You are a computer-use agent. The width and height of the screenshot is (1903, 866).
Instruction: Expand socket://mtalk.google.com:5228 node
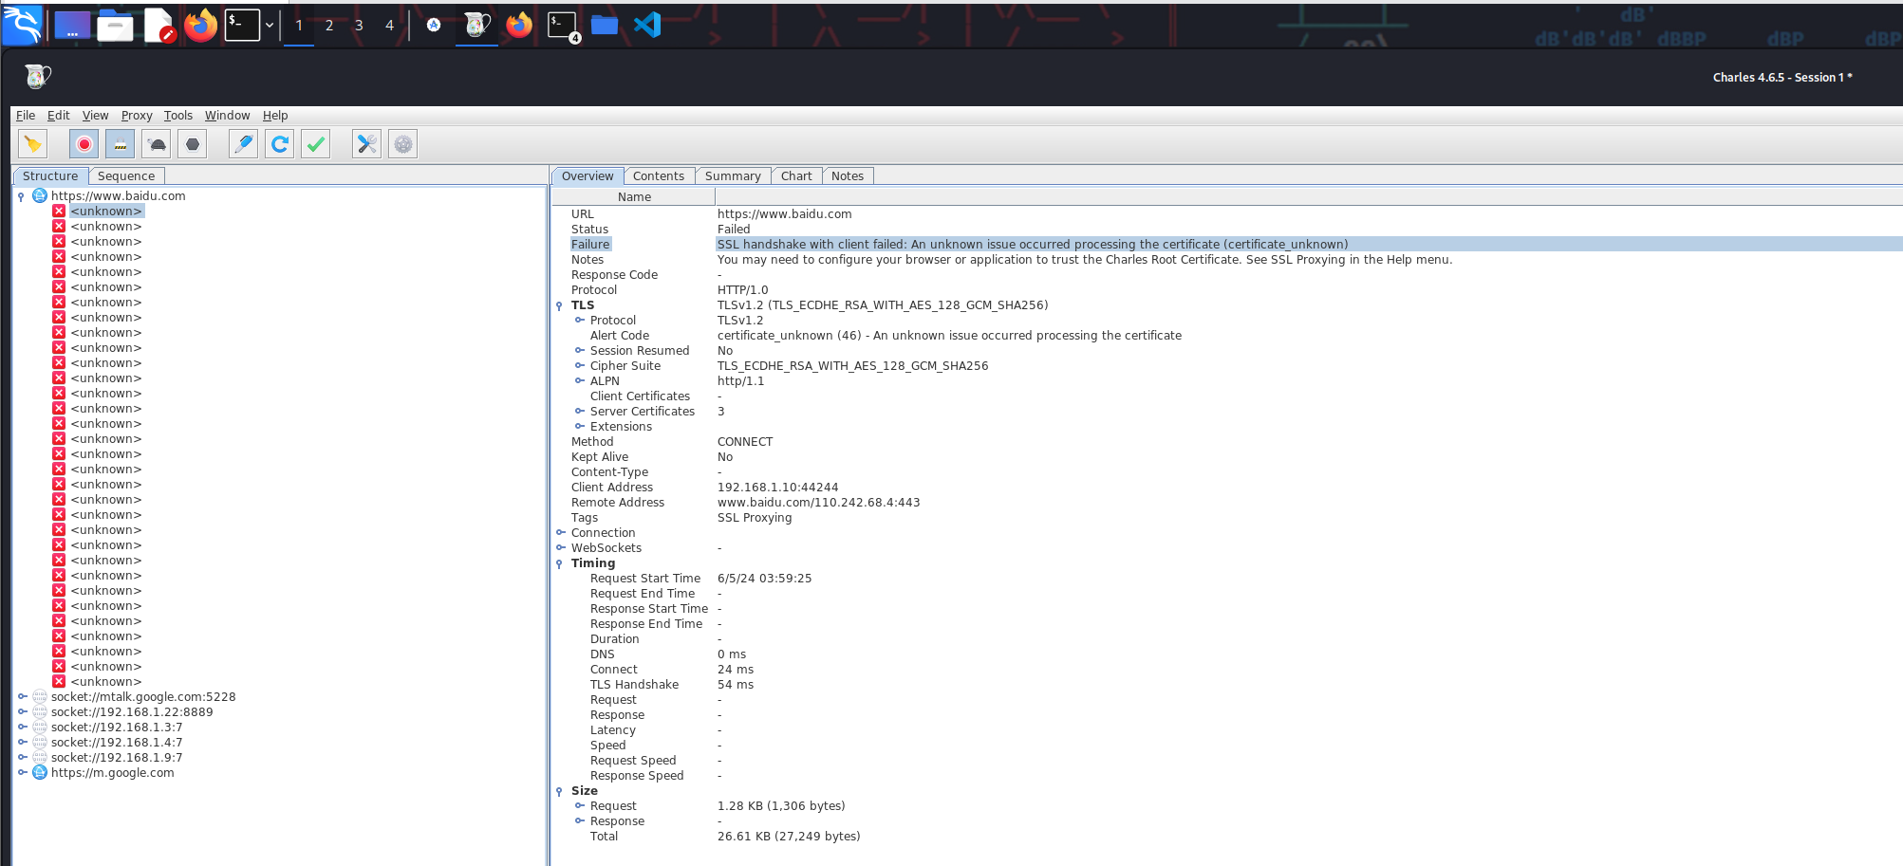[x=22, y=697]
